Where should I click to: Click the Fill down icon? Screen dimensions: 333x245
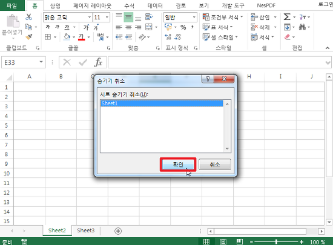(287, 27)
